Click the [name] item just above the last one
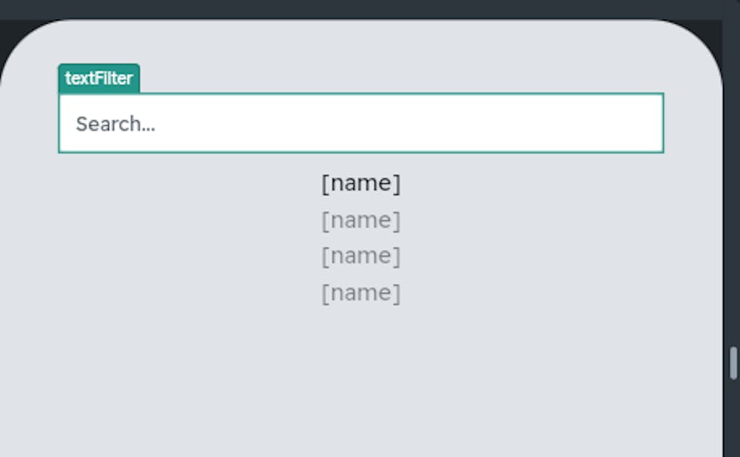 361,256
